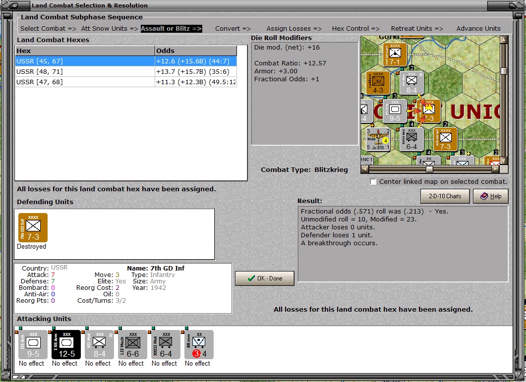
Task: Click map 7-3 infantry unit beside 6-4
Action: tap(446, 139)
